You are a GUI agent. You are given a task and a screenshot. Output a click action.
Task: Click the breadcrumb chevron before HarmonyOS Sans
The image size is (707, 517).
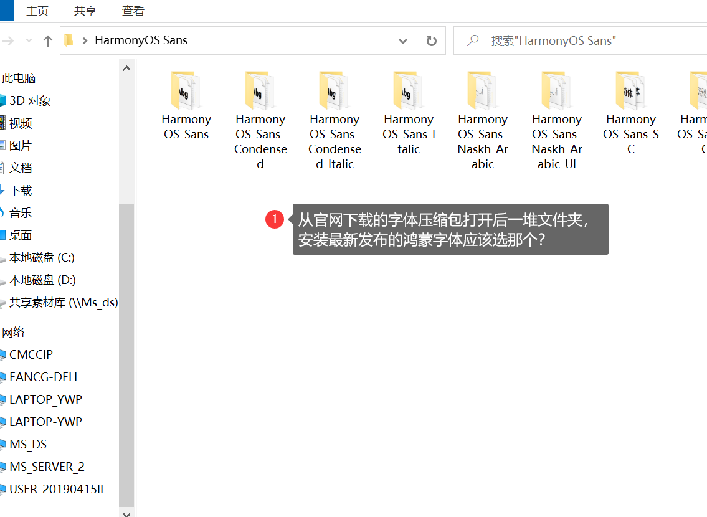click(85, 40)
